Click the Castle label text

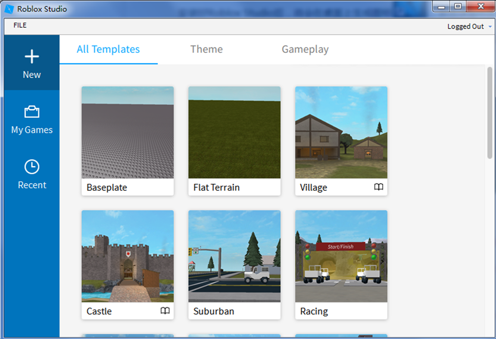click(x=99, y=311)
